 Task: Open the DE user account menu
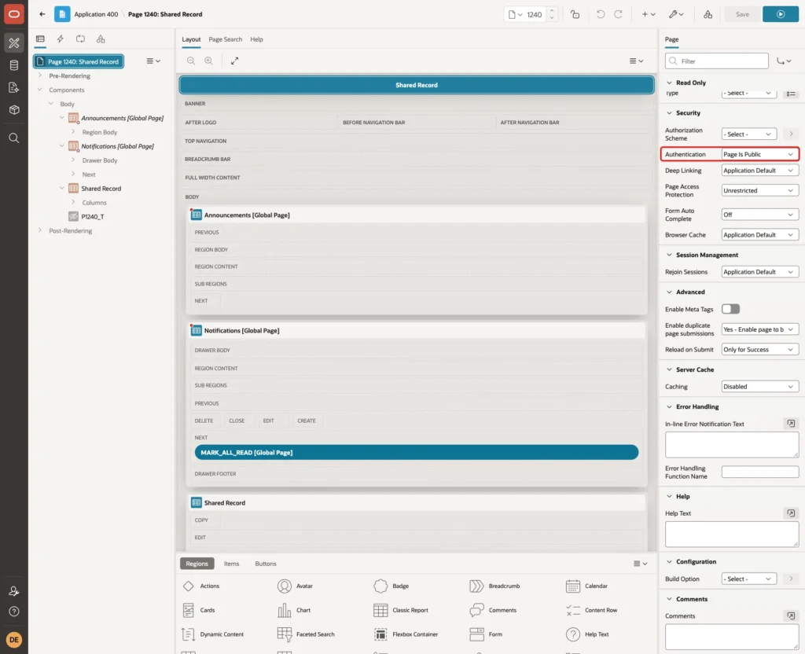coord(14,640)
